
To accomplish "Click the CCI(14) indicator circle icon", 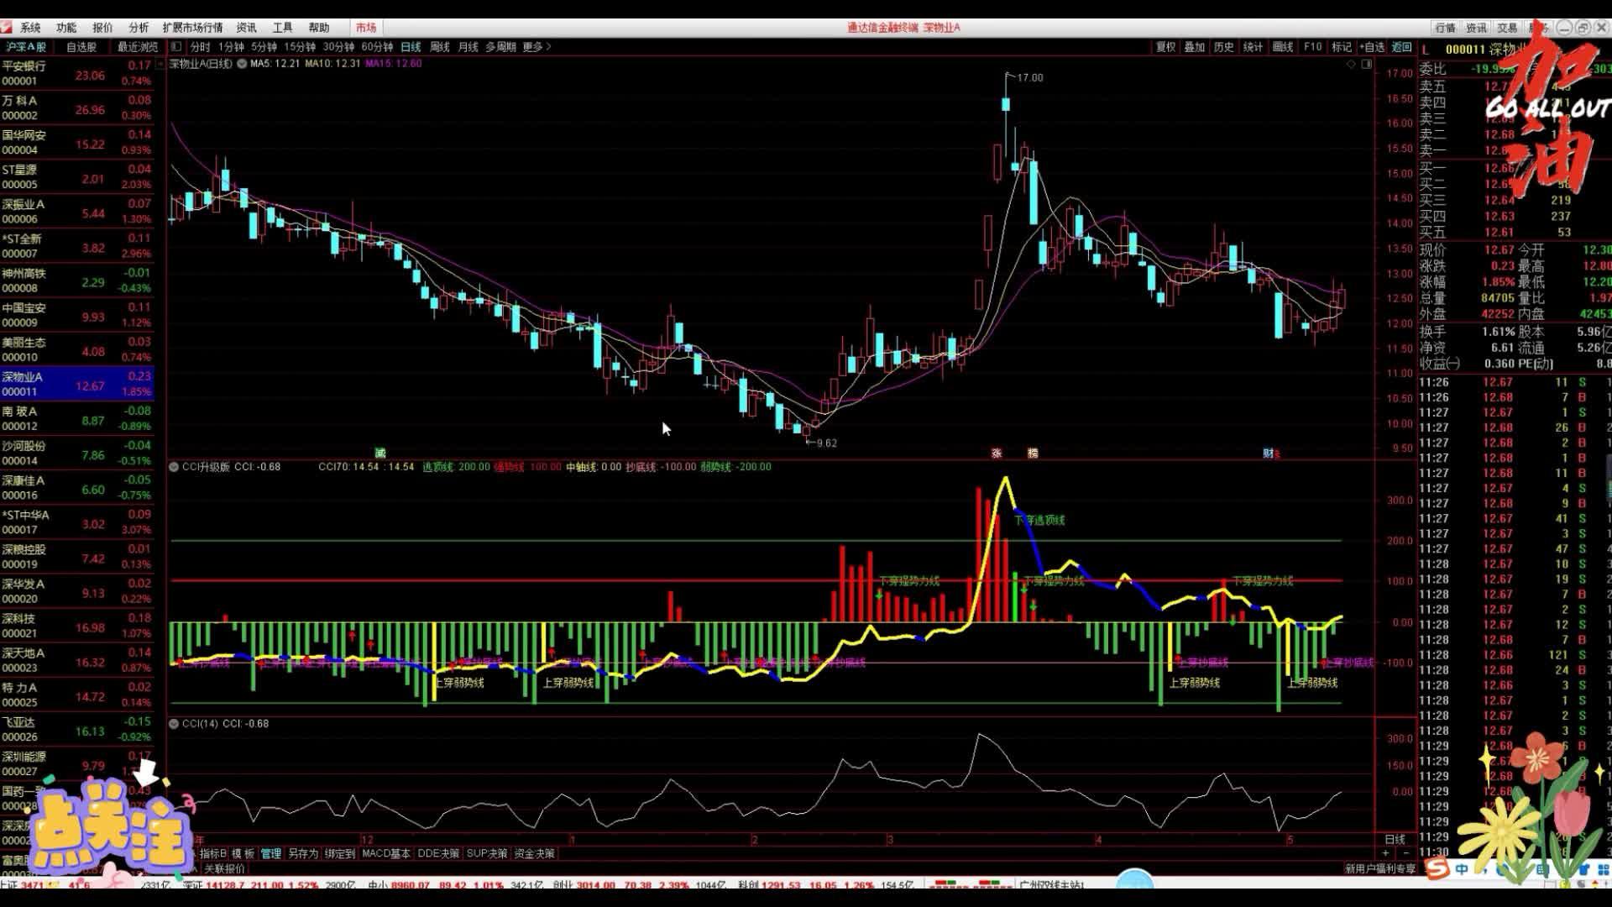I will 174,724.
